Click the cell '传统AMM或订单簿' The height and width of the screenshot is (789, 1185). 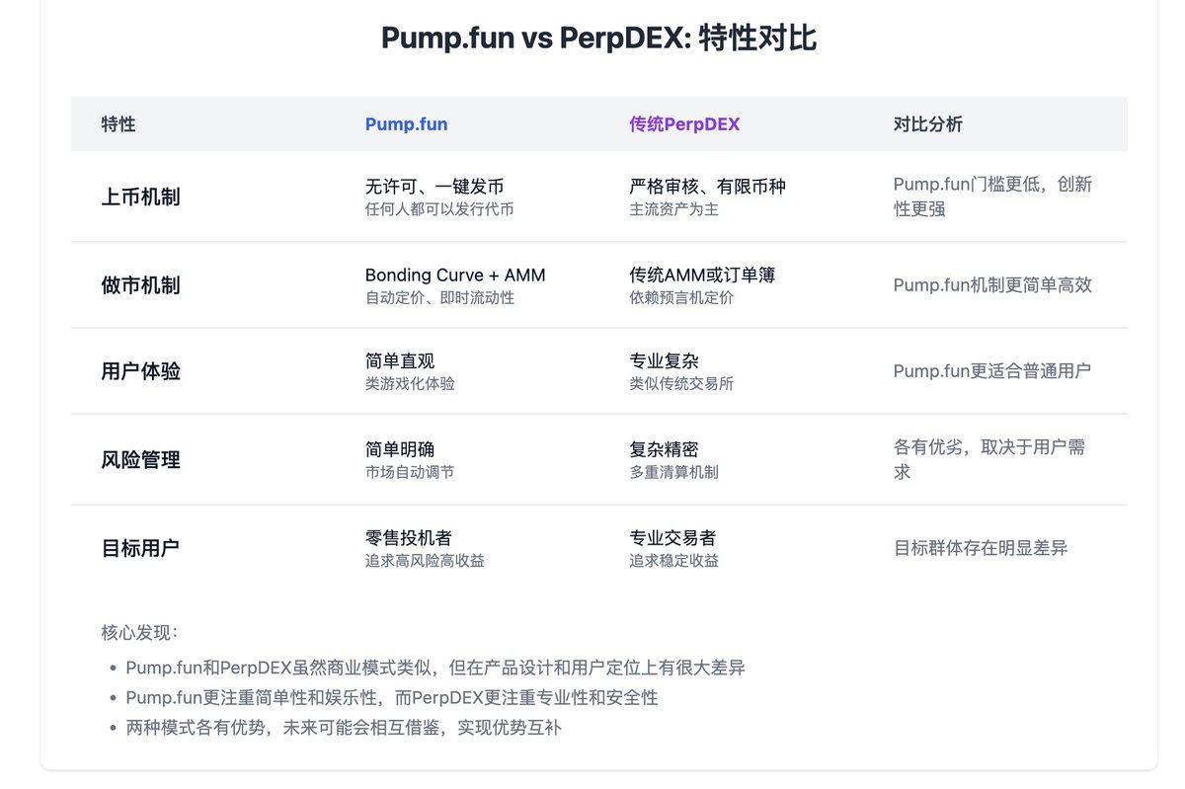point(702,275)
